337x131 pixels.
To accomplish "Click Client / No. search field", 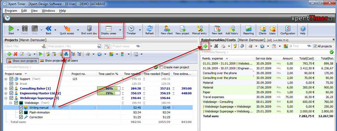I will (x=25, y=46).
